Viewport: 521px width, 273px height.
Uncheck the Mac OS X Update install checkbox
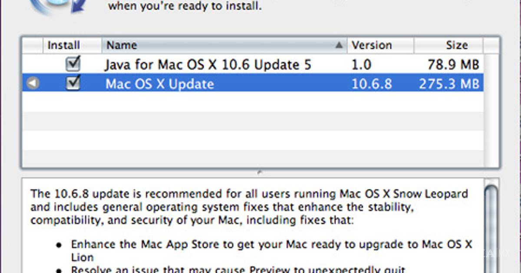[x=73, y=83]
